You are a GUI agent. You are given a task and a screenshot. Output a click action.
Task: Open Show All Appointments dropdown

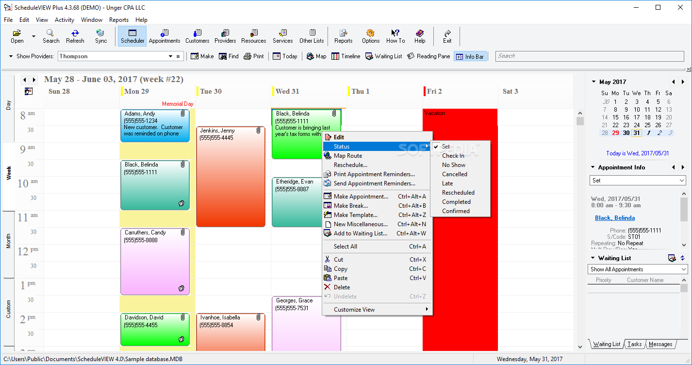[638, 269]
